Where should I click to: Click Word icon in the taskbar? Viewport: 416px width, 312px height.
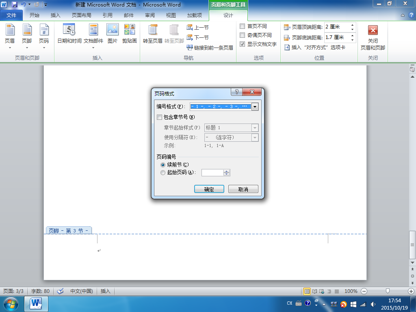tap(36, 304)
